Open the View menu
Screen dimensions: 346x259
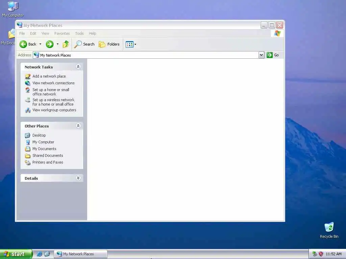[x=45, y=33]
